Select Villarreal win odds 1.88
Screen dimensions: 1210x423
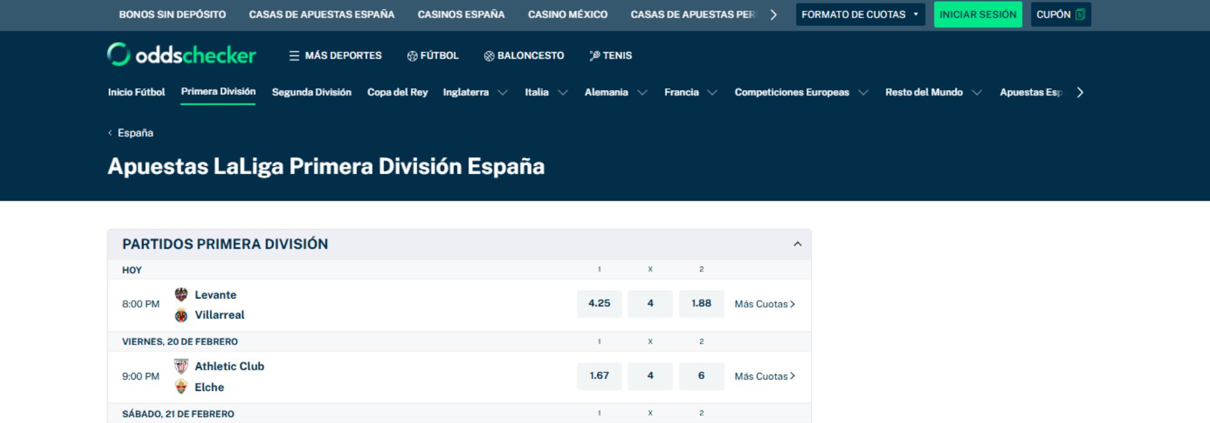click(701, 303)
